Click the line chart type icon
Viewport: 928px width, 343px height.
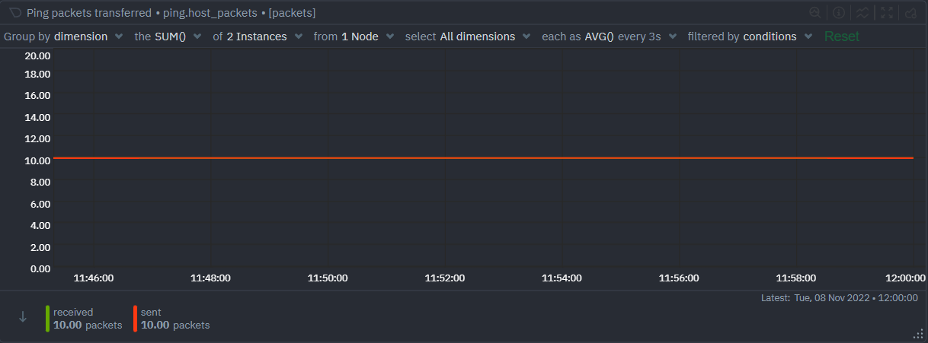tap(862, 13)
